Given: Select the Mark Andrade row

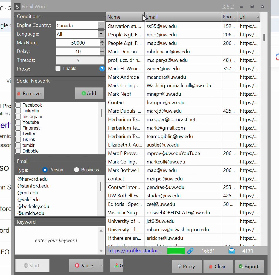Looking at the screenshot, I should (183, 77).
